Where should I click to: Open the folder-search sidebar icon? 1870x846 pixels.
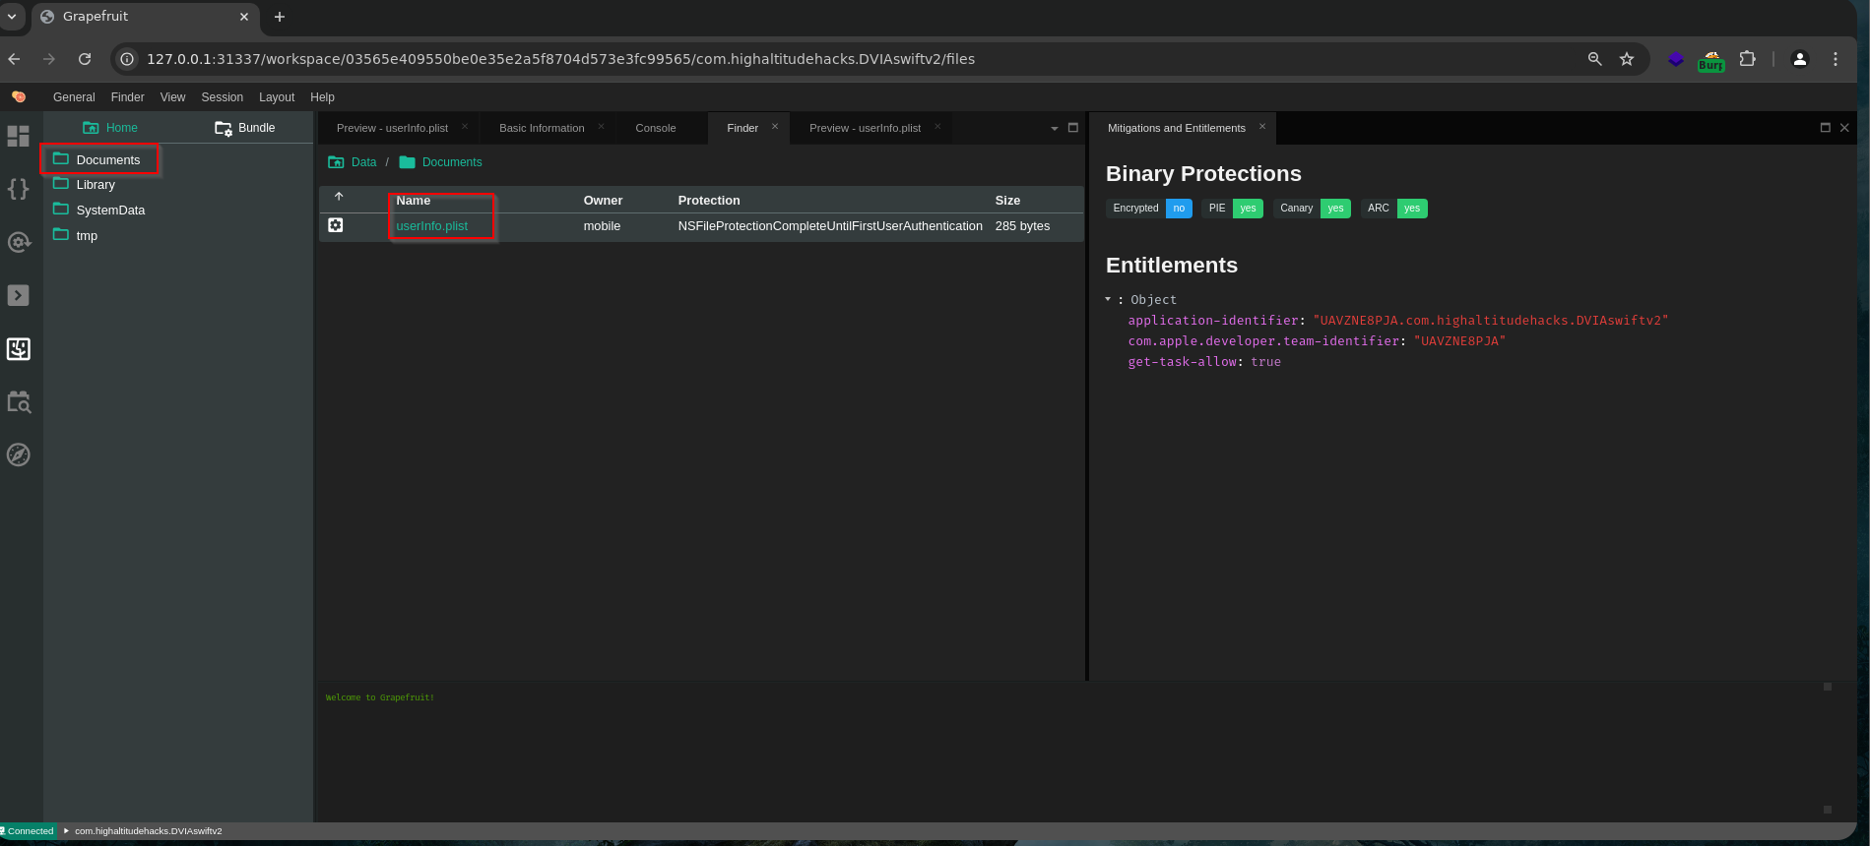[x=19, y=401]
